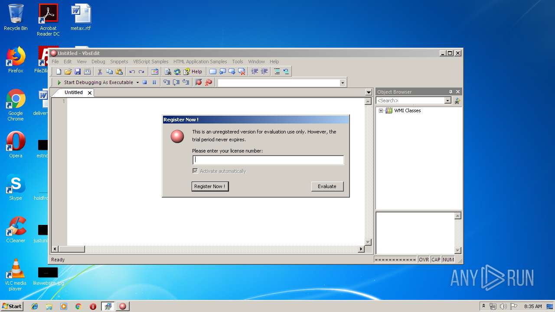Viewport: 555px width, 312px height.
Task: Click the Pause debugging icon
Action: (x=154, y=82)
